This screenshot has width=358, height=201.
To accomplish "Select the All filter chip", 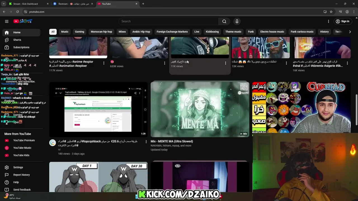I will point(53,32).
